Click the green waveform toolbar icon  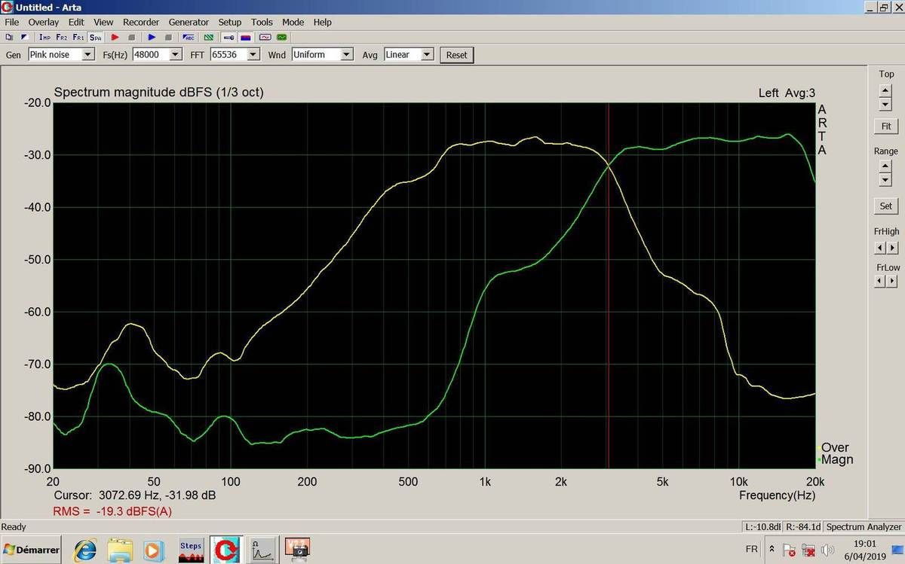(x=282, y=37)
